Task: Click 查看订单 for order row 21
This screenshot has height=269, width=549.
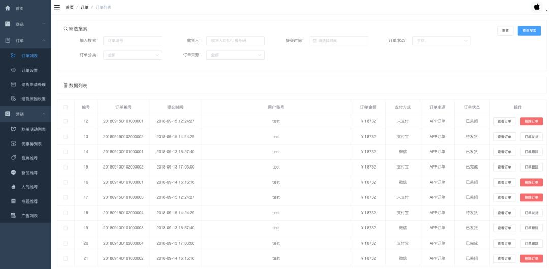Action: coord(505,258)
